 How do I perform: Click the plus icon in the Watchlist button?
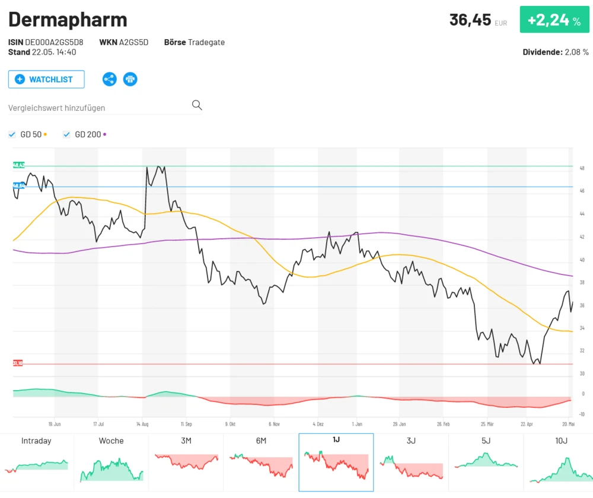20,79
